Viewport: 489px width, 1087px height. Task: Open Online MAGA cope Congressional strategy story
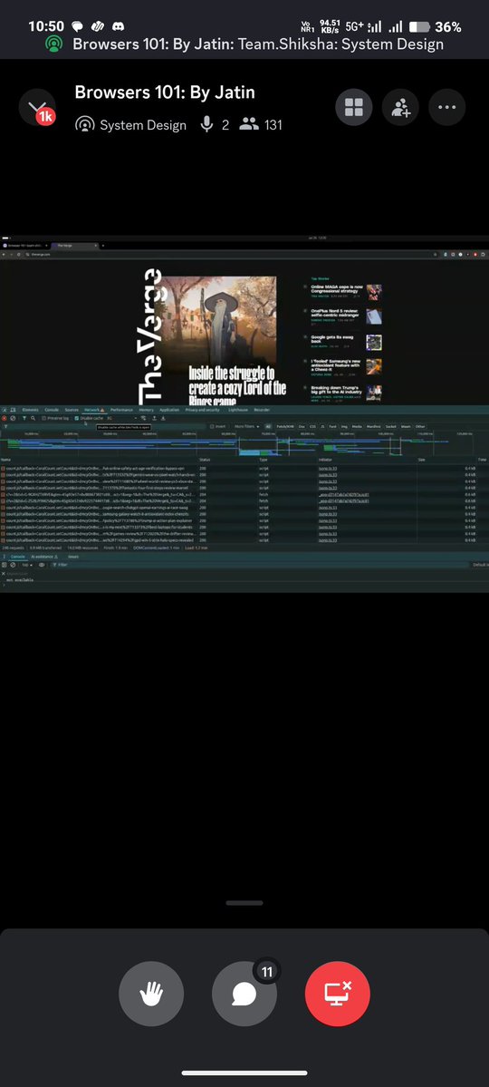[337, 288]
